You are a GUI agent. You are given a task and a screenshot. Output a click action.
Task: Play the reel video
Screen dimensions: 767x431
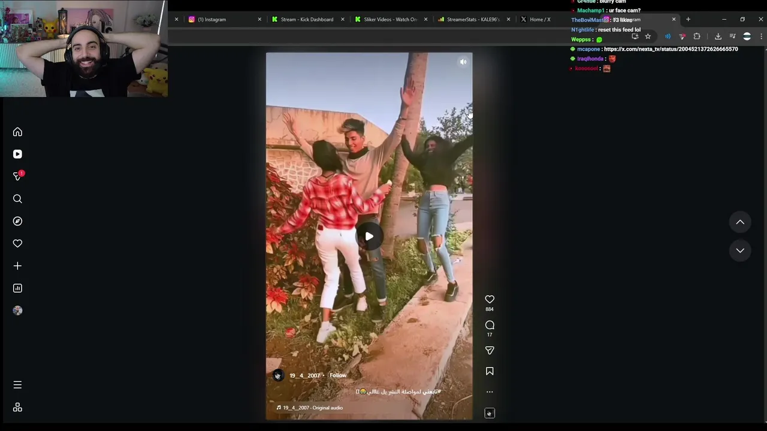(x=369, y=236)
